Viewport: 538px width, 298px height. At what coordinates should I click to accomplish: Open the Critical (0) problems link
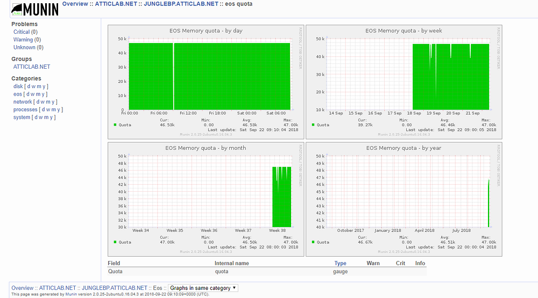(25, 32)
